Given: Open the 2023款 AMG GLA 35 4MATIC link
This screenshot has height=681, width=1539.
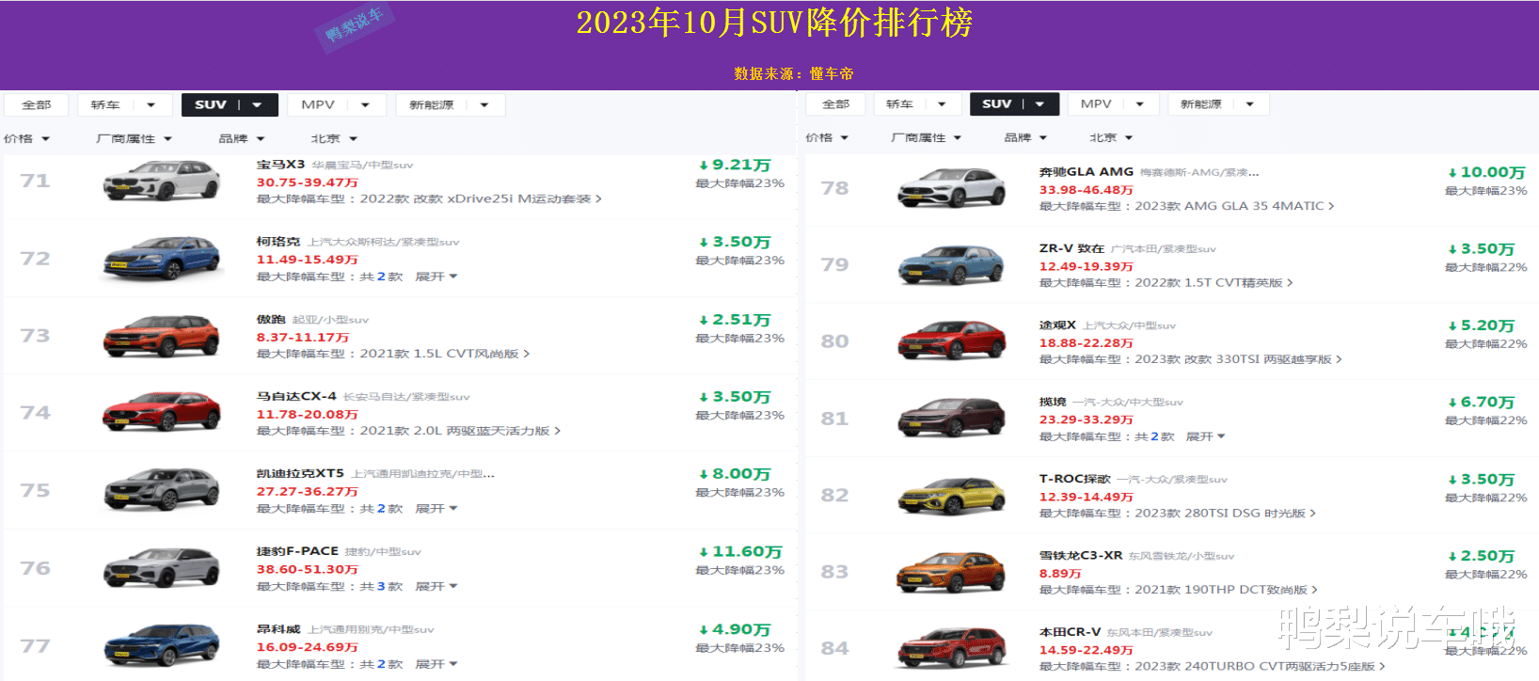Looking at the screenshot, I should click(1234, 206).
